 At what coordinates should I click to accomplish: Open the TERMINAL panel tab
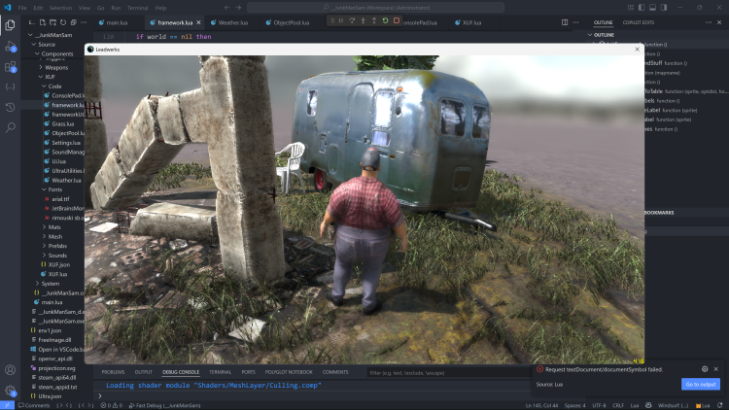(220, 372)
